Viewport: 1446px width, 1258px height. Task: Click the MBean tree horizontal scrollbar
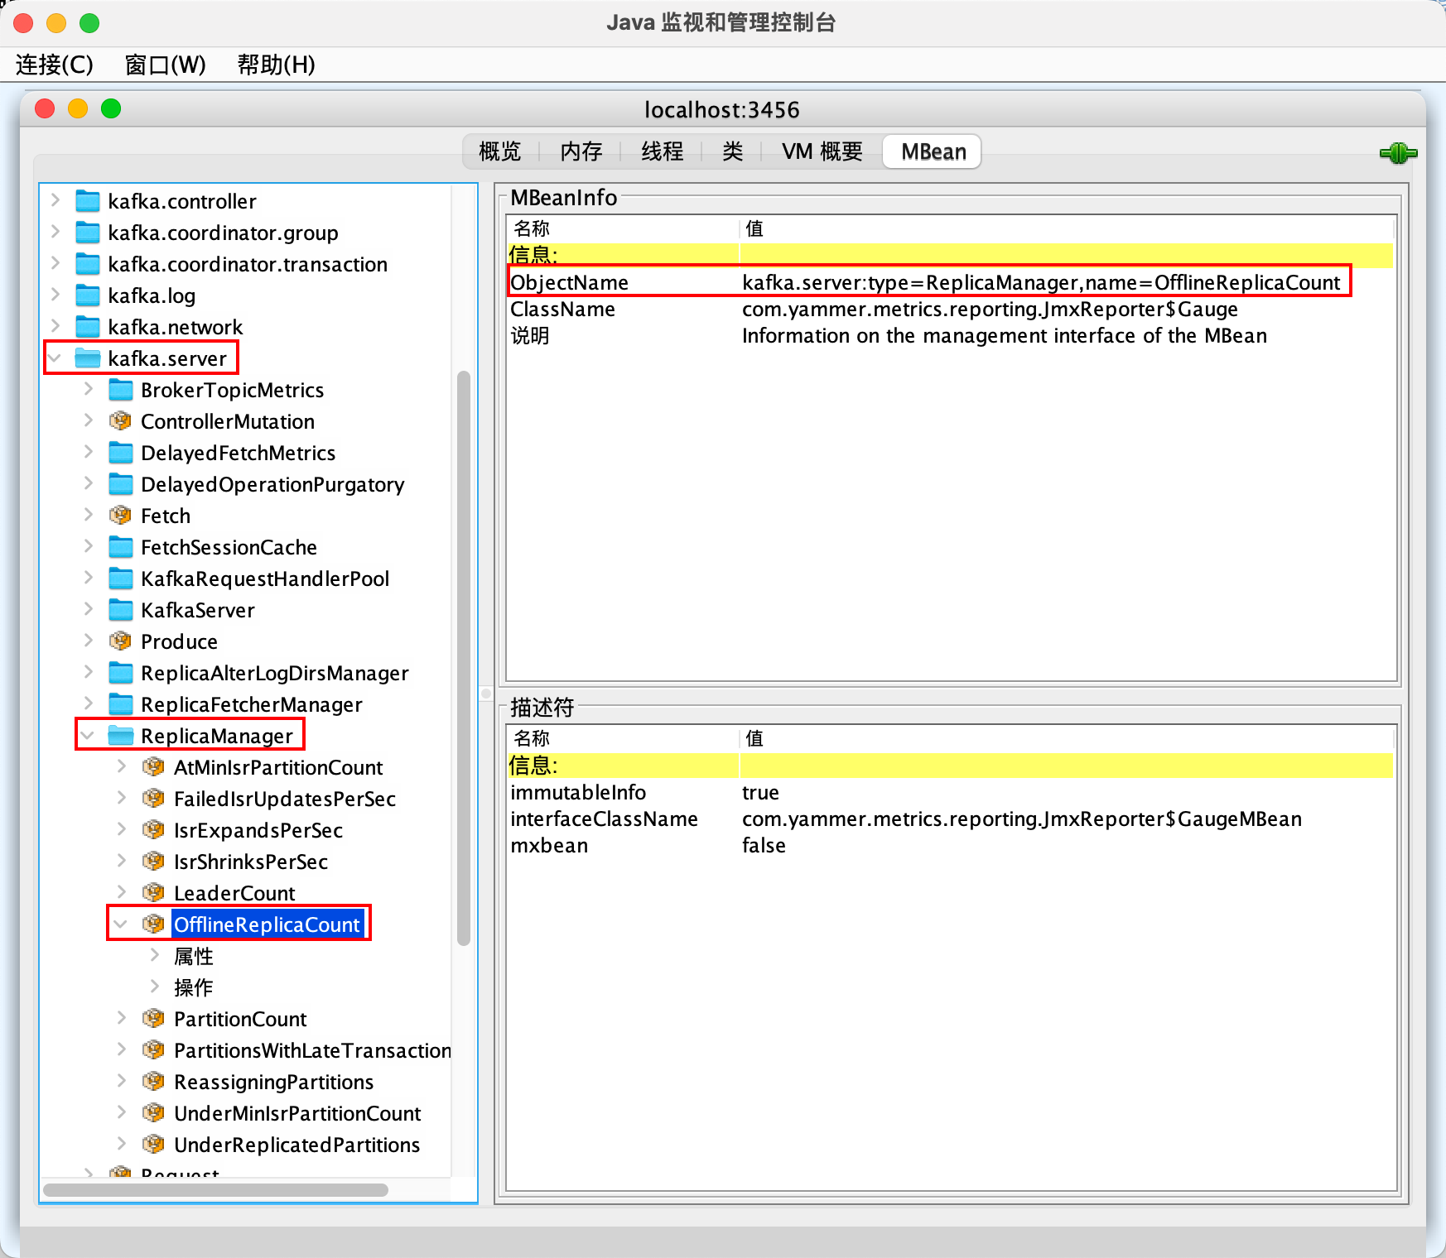point(215,1190)
